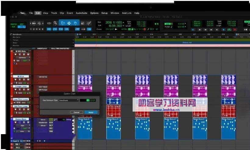Click the Reese Bass track name
Image resolution: width=250 pixels, height=150 pixels.
tap(21, 119)
